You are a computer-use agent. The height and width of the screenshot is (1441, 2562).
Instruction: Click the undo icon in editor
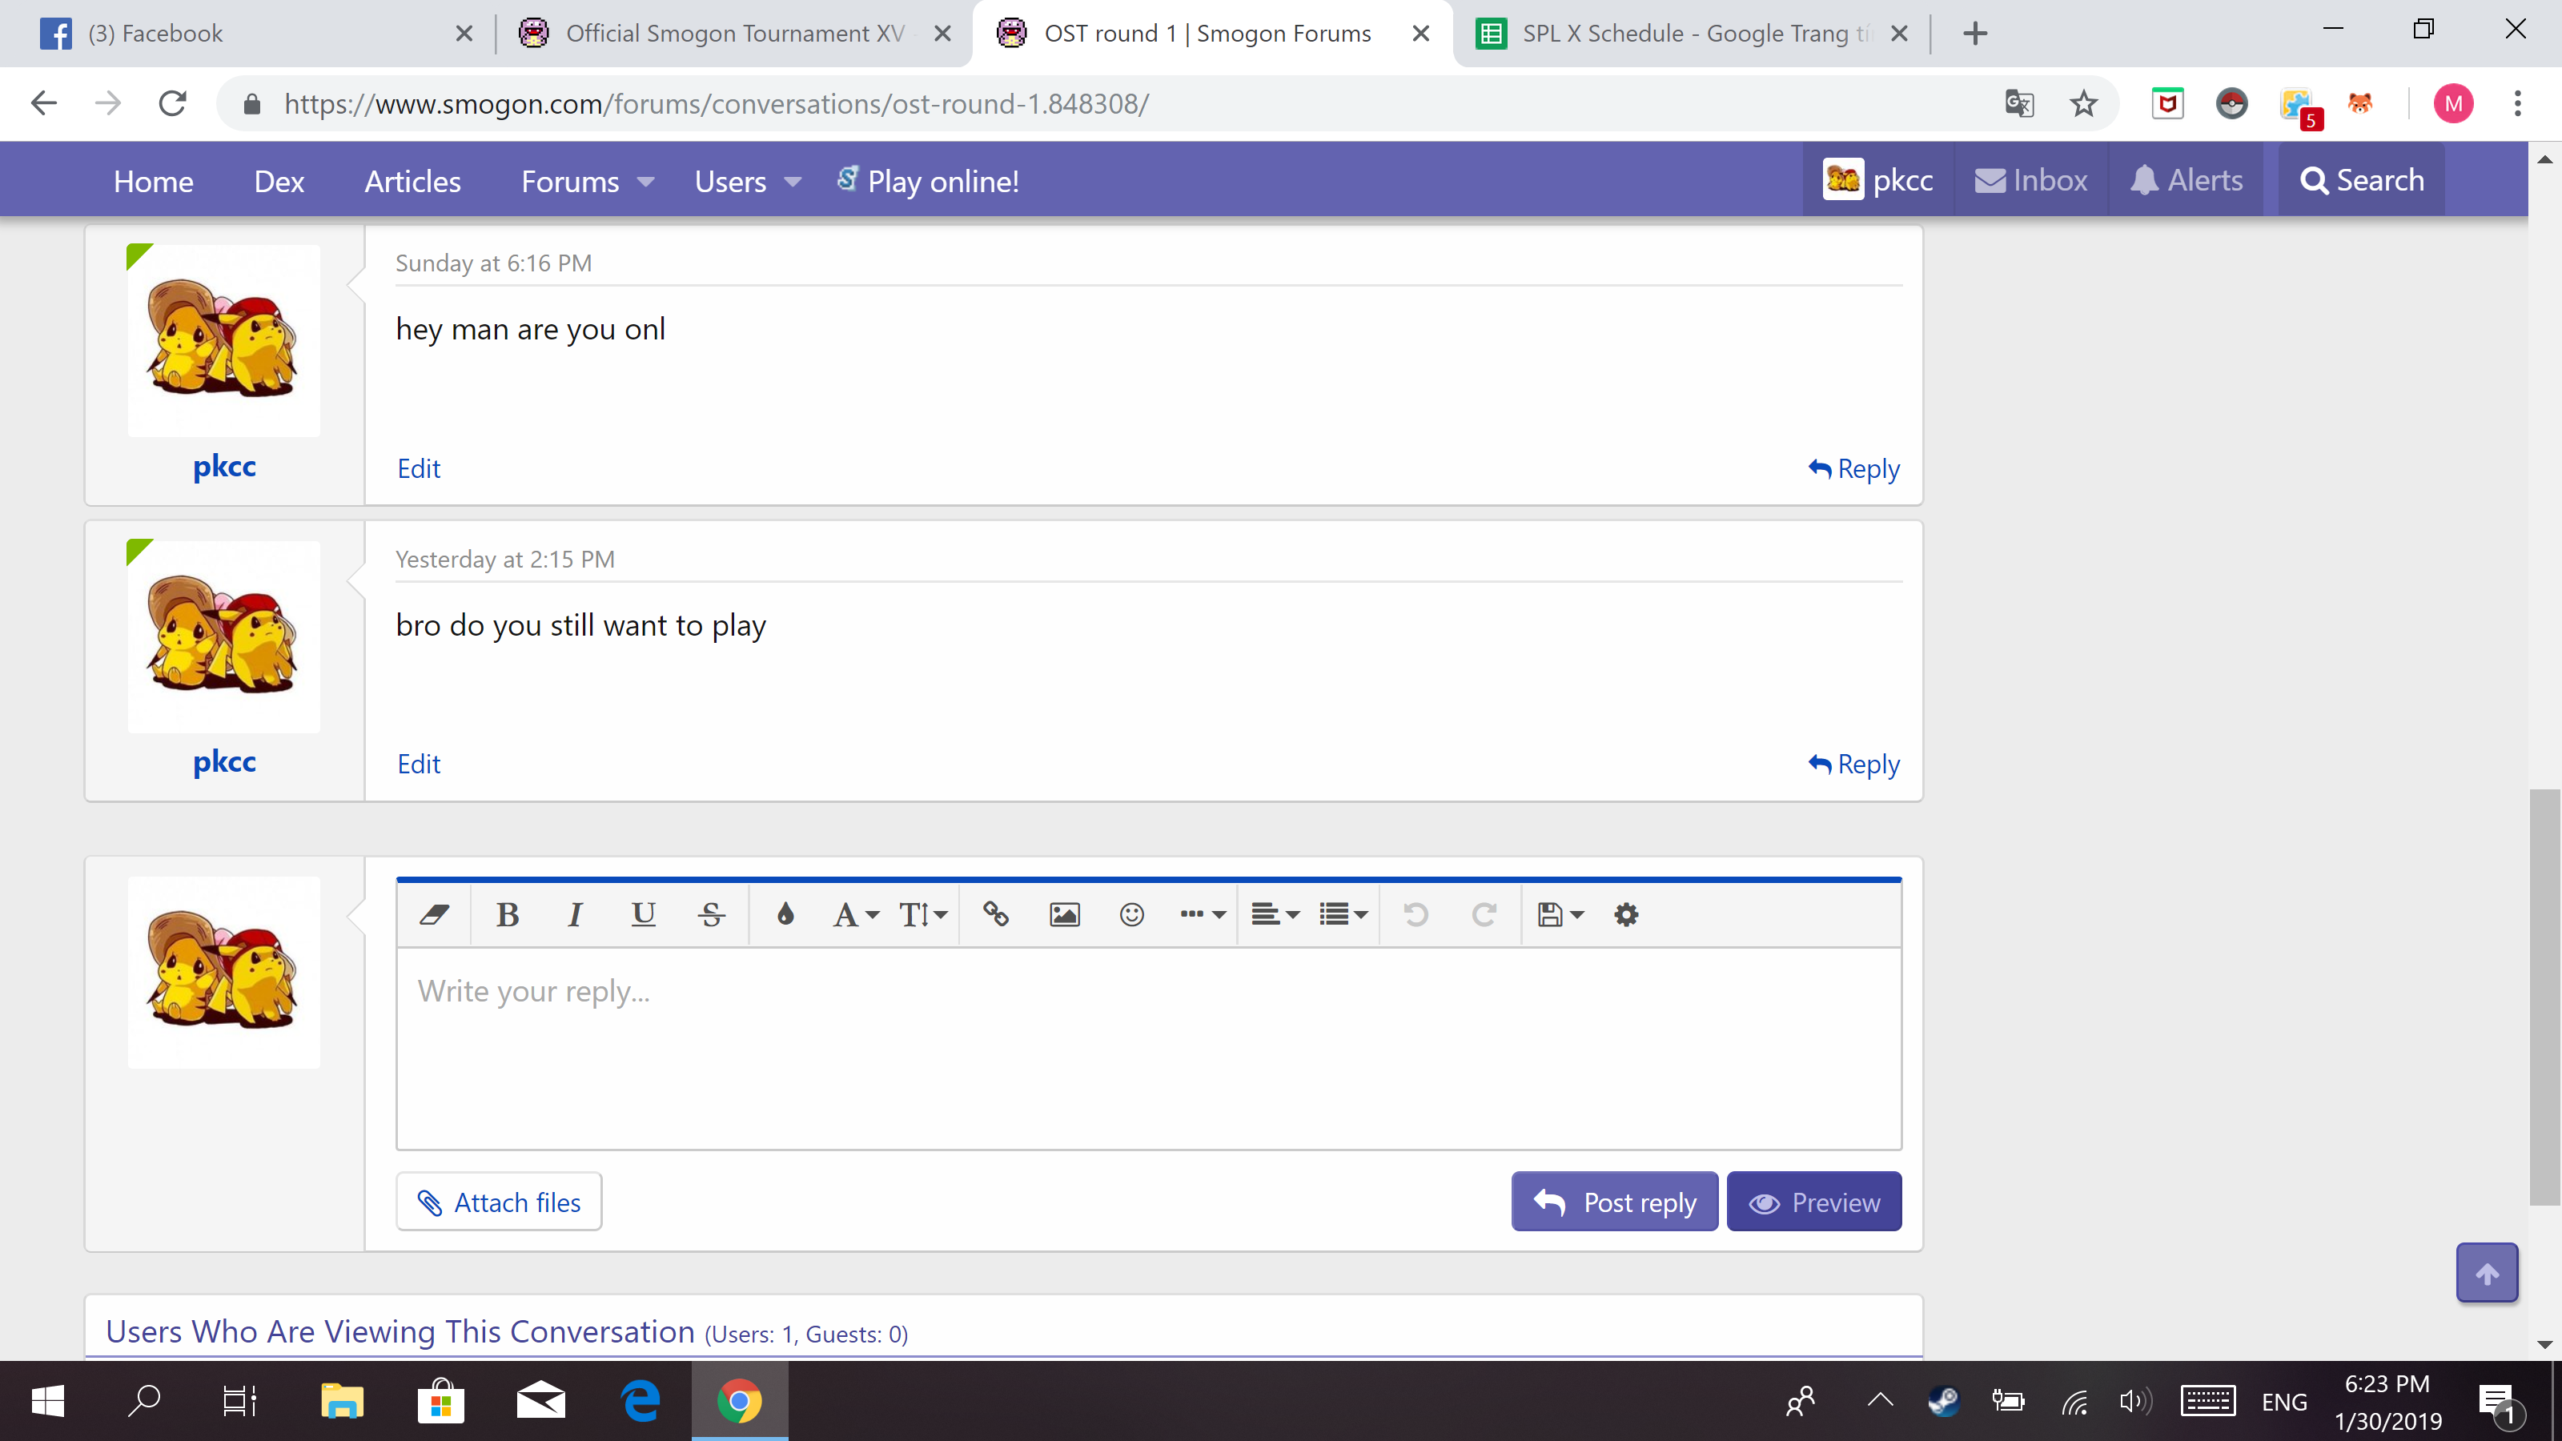(1416, 914)
